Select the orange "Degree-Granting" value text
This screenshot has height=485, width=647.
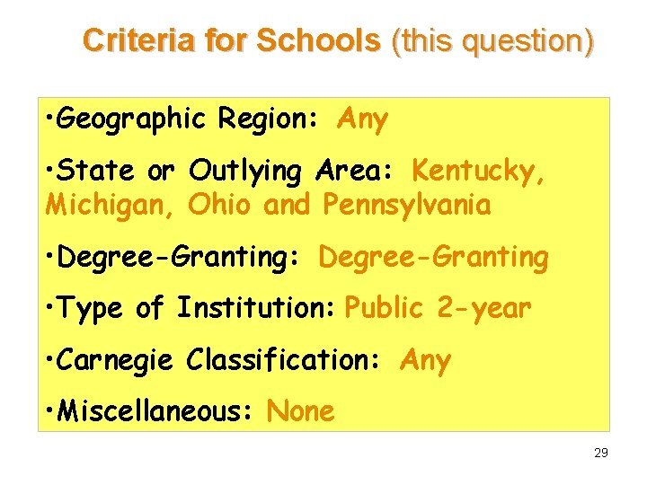433,257
